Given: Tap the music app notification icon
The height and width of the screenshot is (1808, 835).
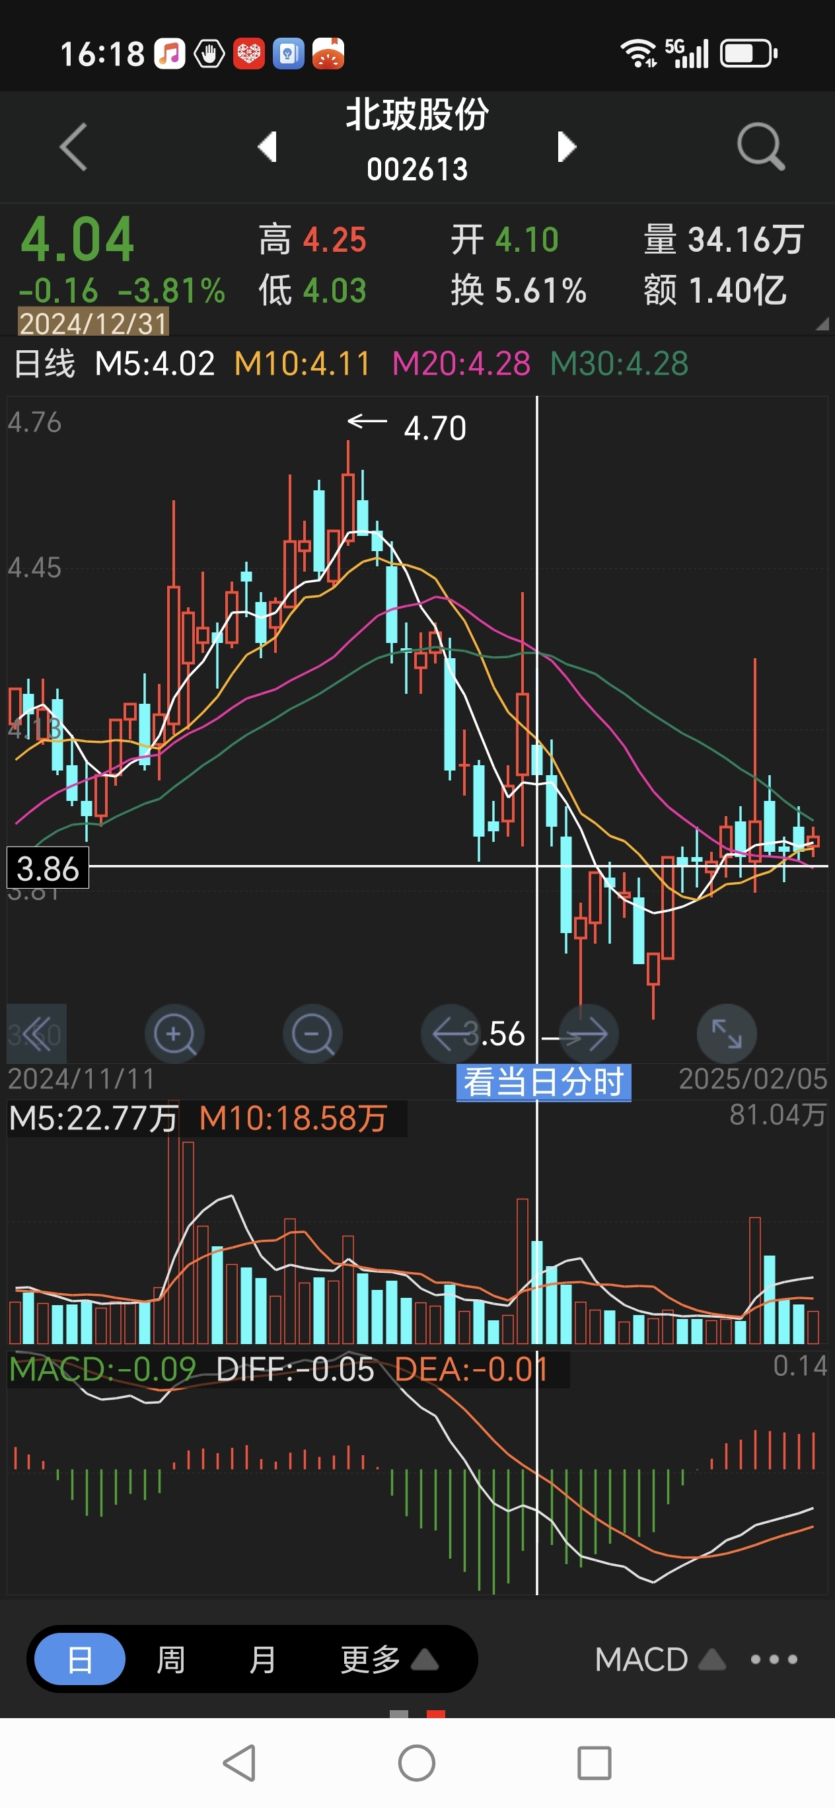Looking at the screenshot, I should 169,54.
